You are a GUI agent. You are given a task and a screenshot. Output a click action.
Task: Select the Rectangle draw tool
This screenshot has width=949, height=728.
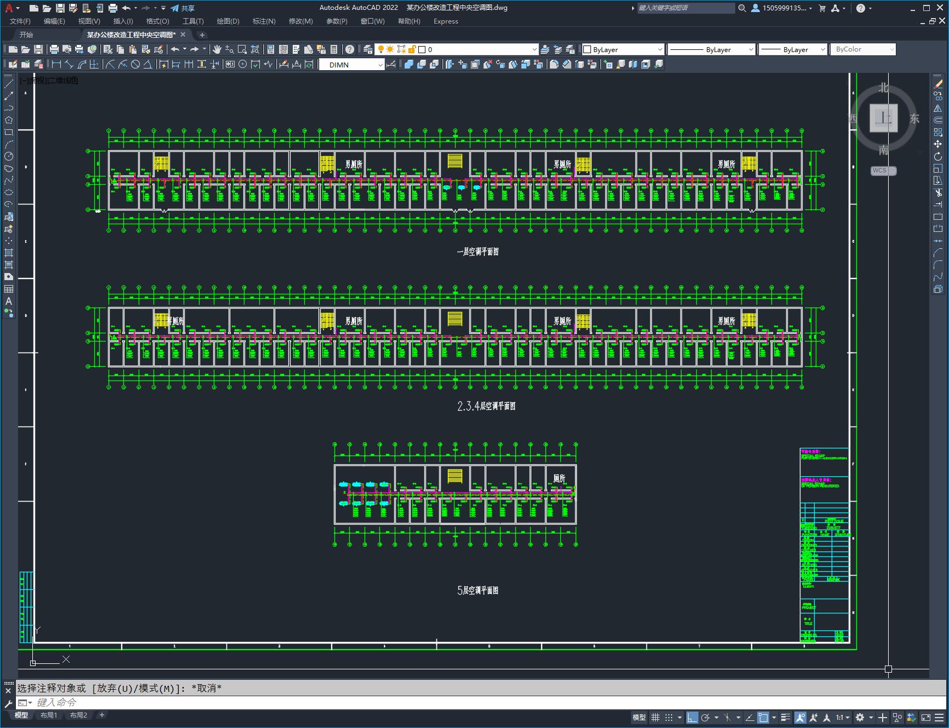(x=9, y=132)
